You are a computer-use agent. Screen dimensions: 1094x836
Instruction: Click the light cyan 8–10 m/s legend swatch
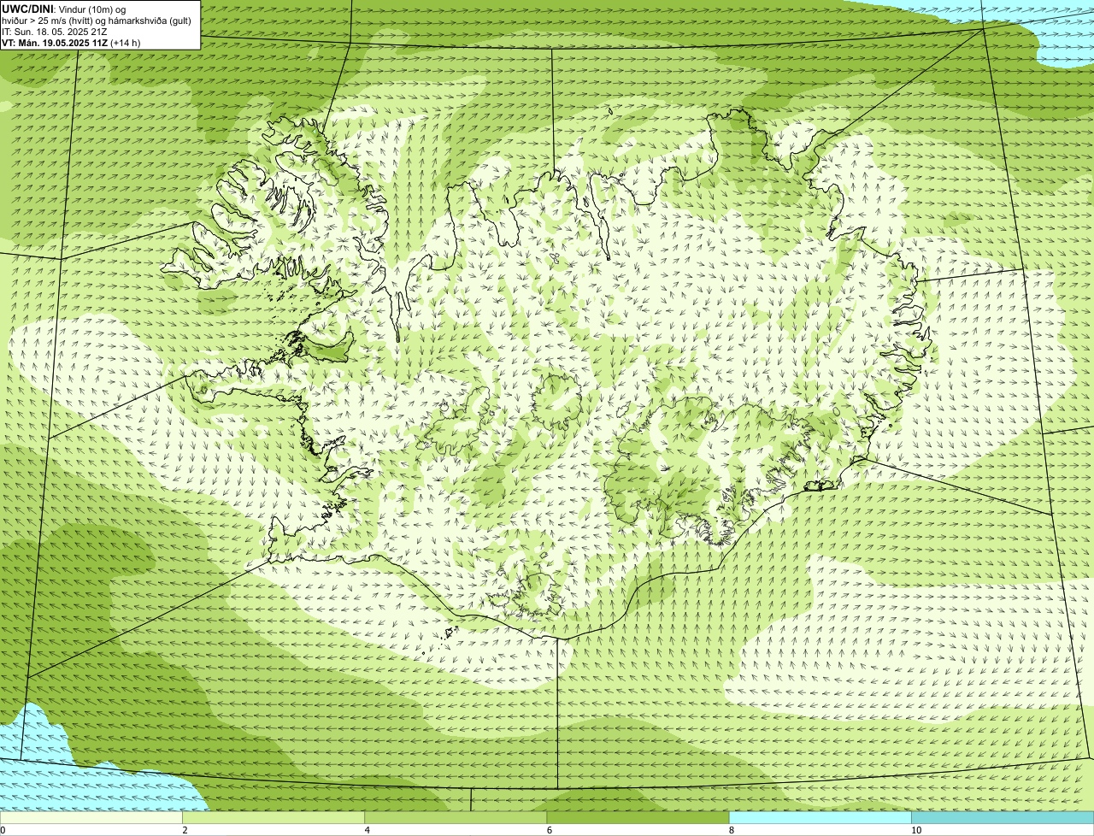pos(820,818)
